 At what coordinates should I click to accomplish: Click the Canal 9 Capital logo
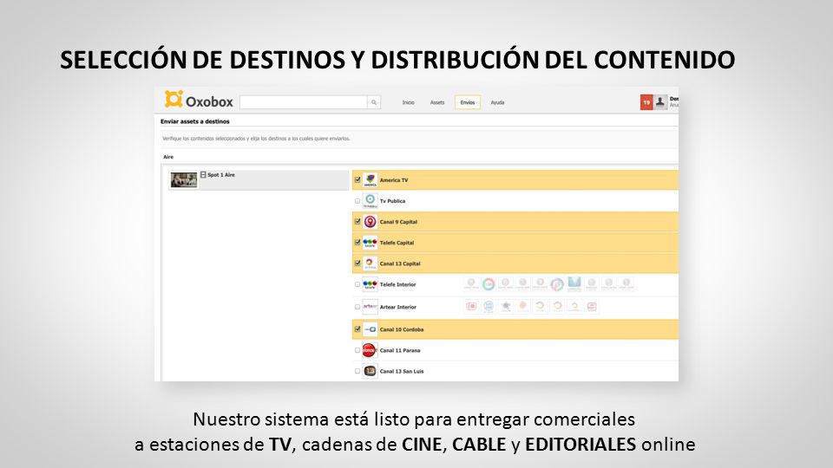pos(370,222)
